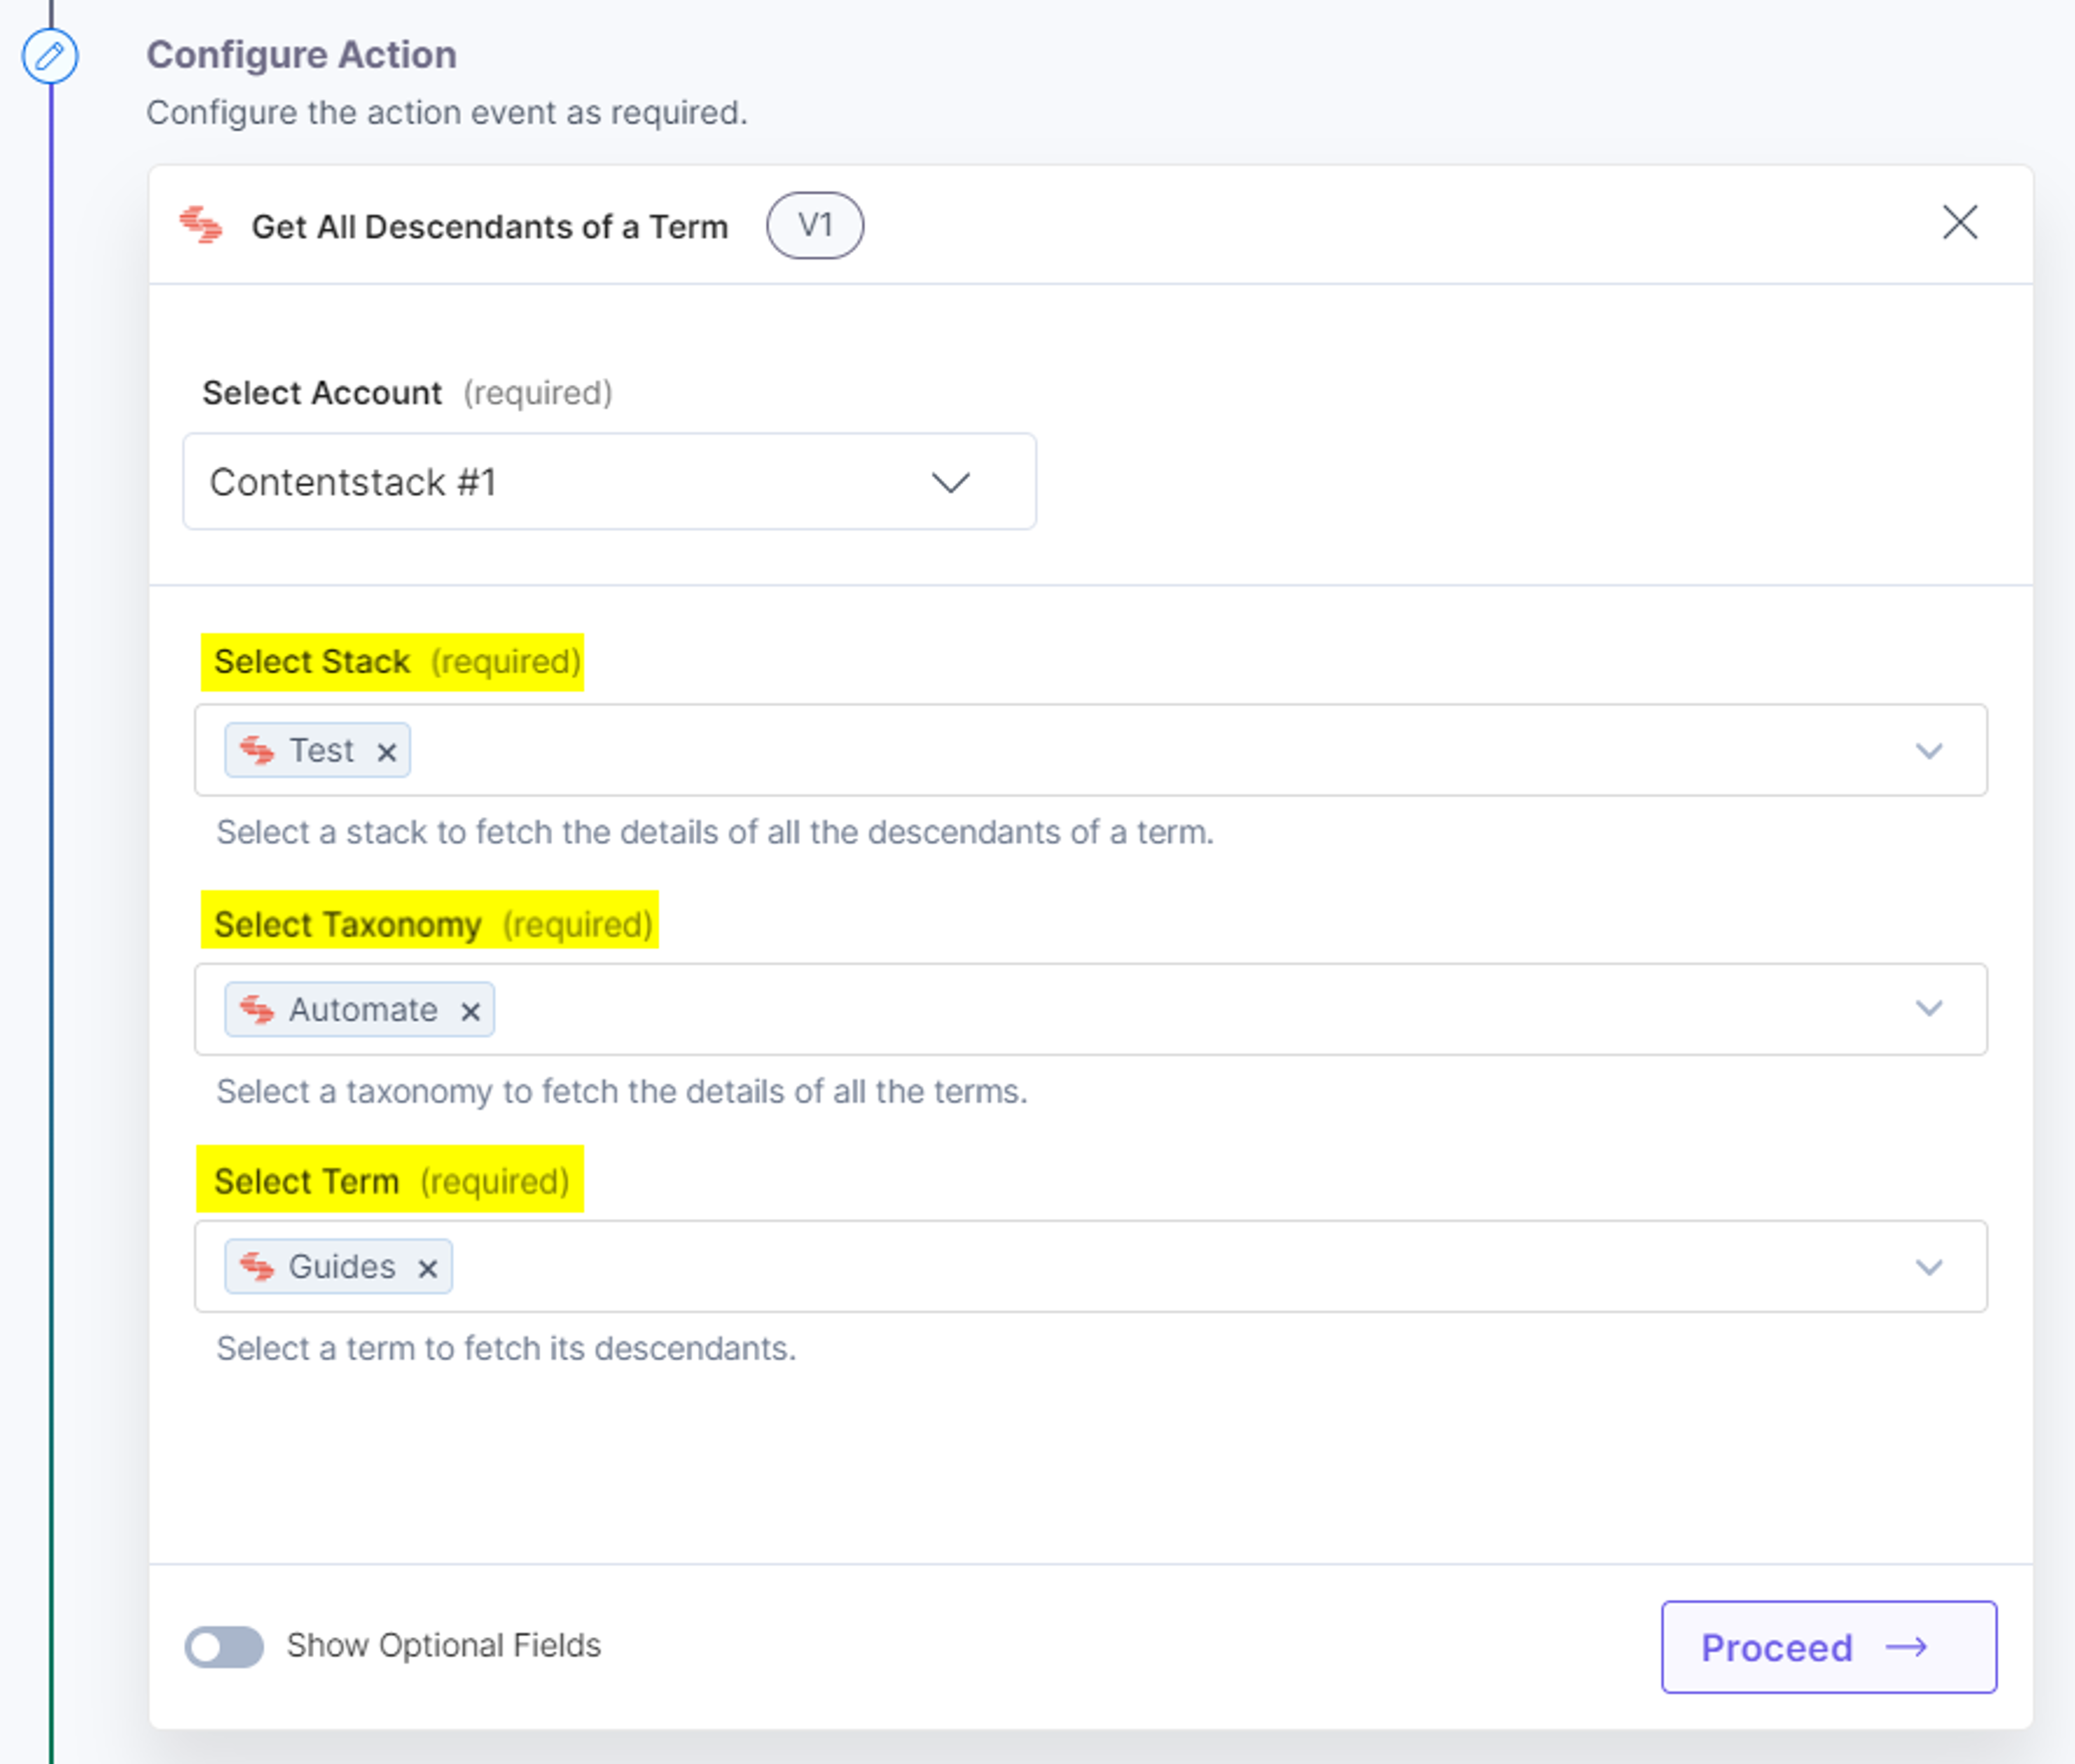Click the Select Account label

point(322,393)
